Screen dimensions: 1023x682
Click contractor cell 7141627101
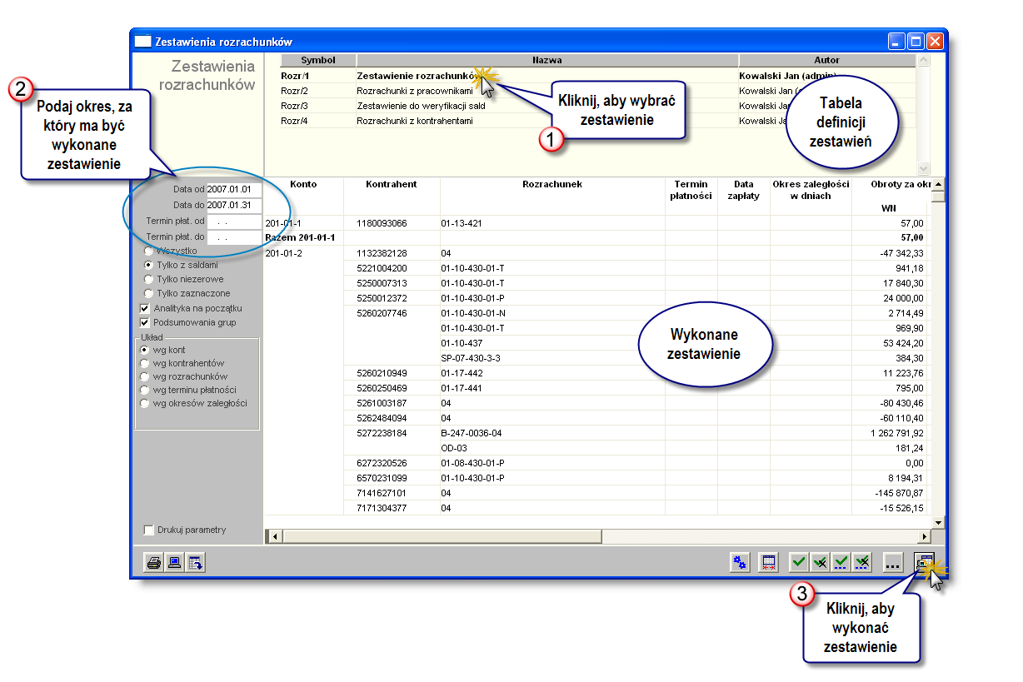pyautogui.click(x=392, y=493)
